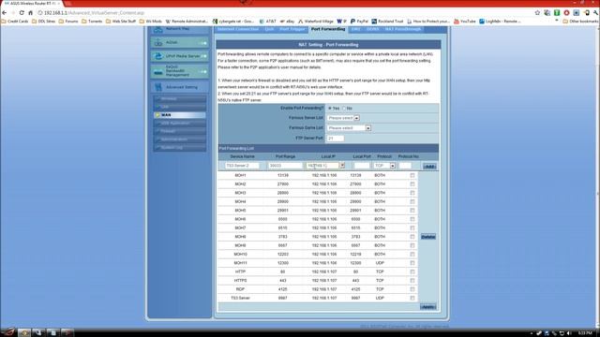Click the Add button
This screenshot has height=337, width=600.
pyautogui.click(x=429, y=167)
